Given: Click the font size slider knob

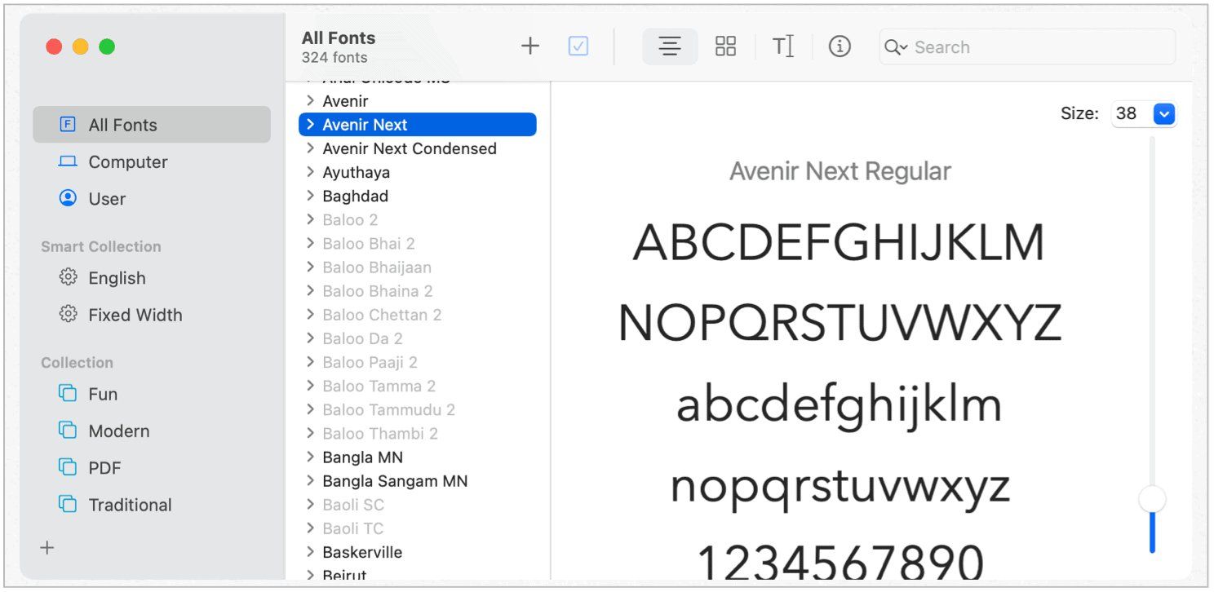Looking at the screenshot, I should (1152, 499).
